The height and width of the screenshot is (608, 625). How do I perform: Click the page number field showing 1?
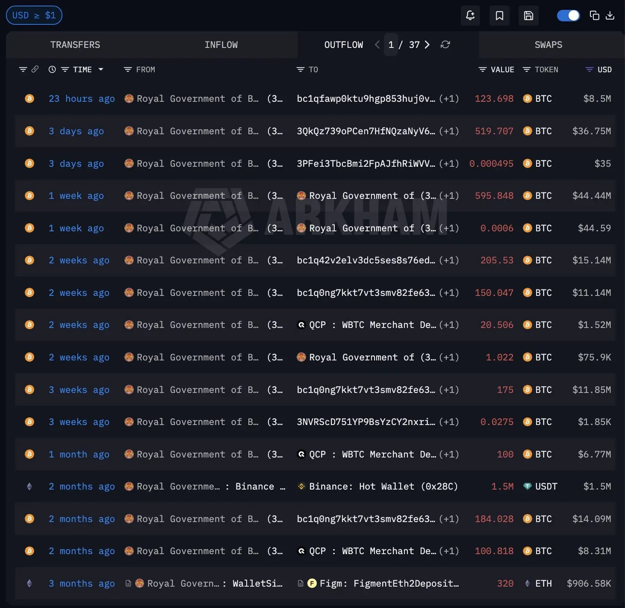click(x=391, y=45)
